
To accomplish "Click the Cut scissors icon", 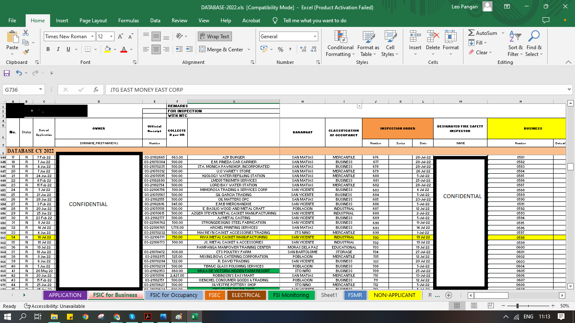I will click(26, 33).
